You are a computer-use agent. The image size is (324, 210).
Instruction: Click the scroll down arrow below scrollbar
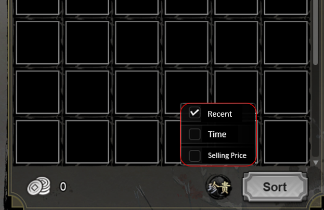point(316,163)
